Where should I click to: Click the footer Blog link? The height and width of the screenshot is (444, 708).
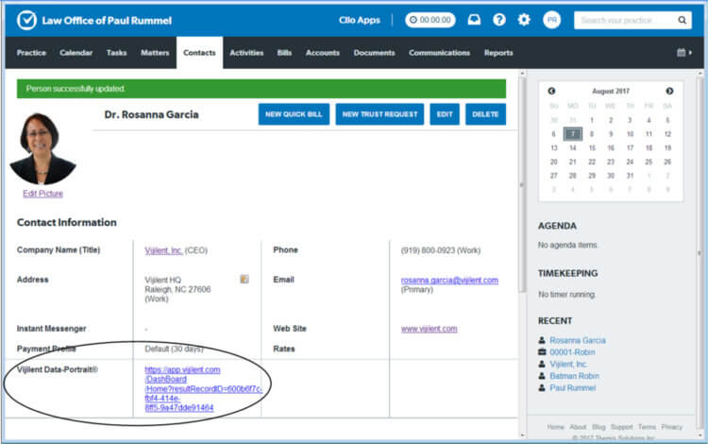pyautogui.click(x=598, y=427)
